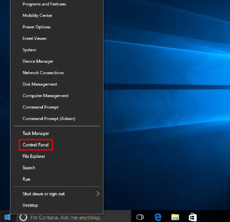Open File Explorer taskbar icon
Viewport: 230px width, 222px height.
tap(175, 217)
